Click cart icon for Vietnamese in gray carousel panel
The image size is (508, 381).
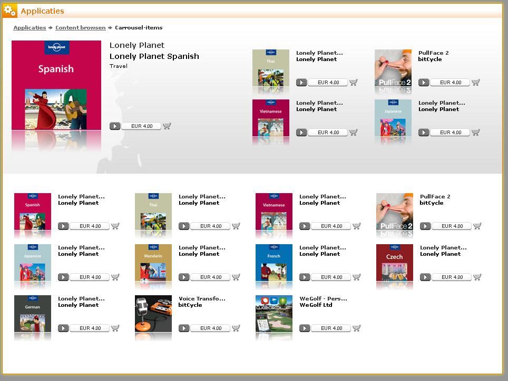tap(354, 132)
